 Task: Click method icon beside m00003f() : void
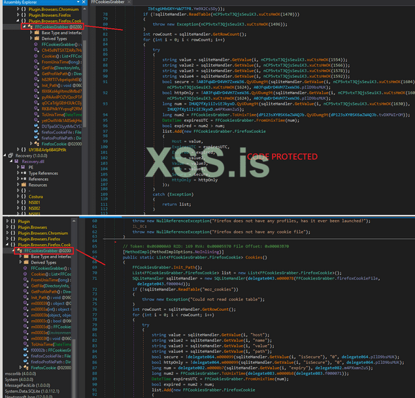[25, 338]
